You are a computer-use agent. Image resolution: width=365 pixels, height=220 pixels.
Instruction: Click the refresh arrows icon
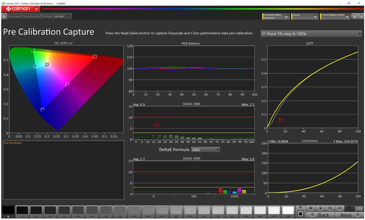349,208
